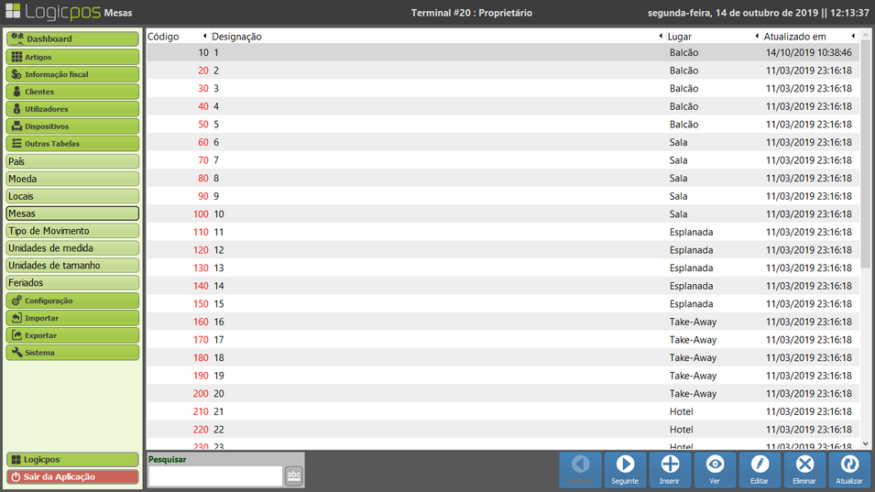Click Sair da Aplicação power button
875x492 pixels.
72,476
